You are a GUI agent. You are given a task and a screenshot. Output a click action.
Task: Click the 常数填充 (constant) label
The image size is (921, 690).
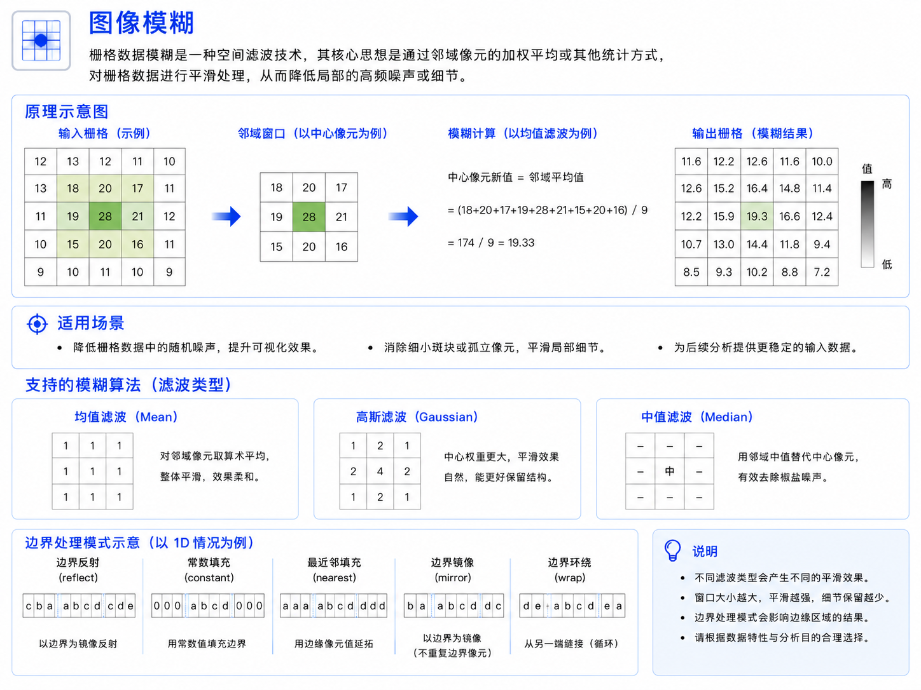pos(209,570)
